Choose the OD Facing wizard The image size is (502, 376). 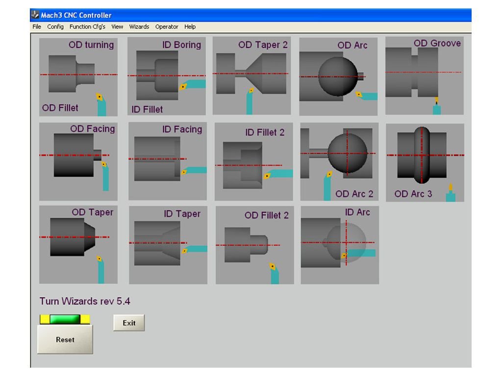coord(78,162)
